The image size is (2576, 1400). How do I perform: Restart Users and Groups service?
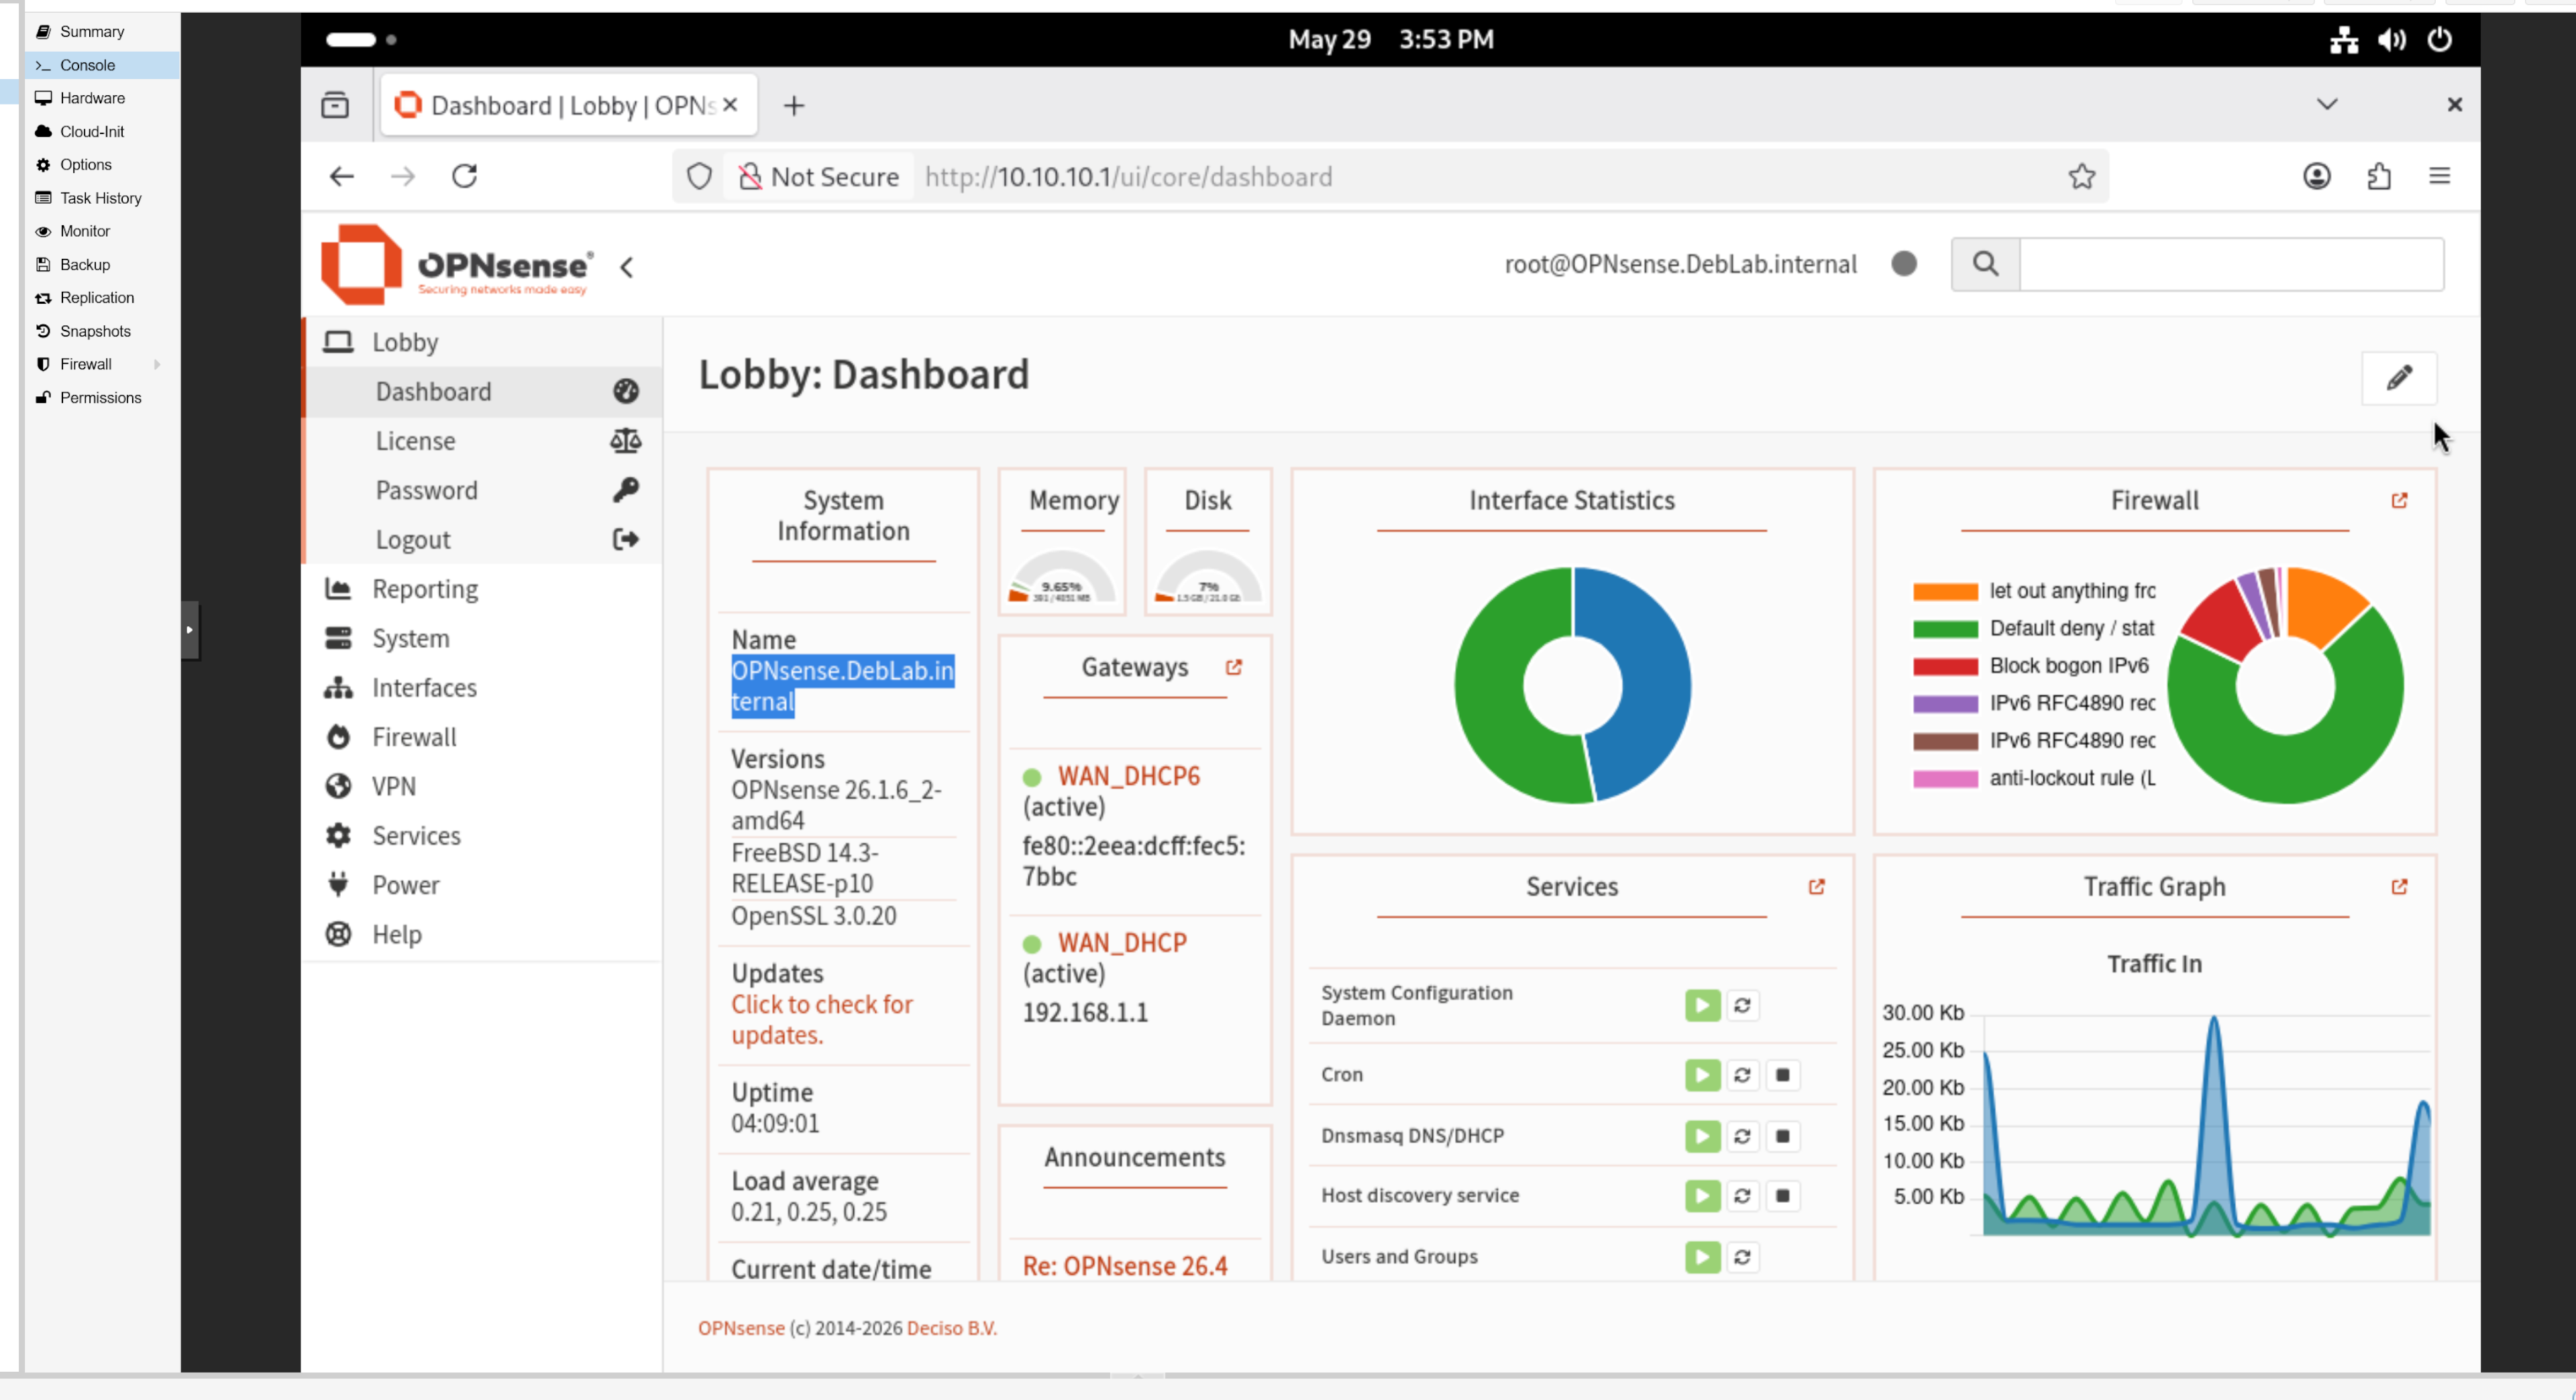click(x=1742, y=1257)
